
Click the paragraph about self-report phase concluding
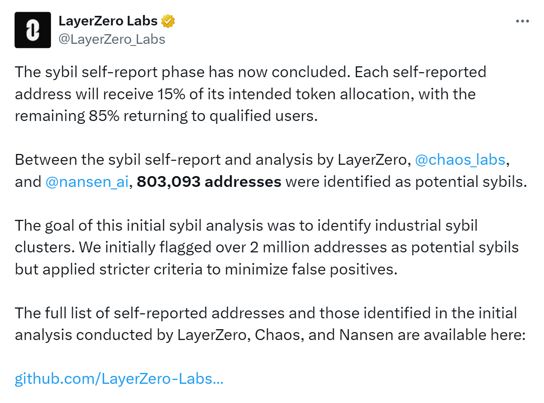[x=250, y=94]
